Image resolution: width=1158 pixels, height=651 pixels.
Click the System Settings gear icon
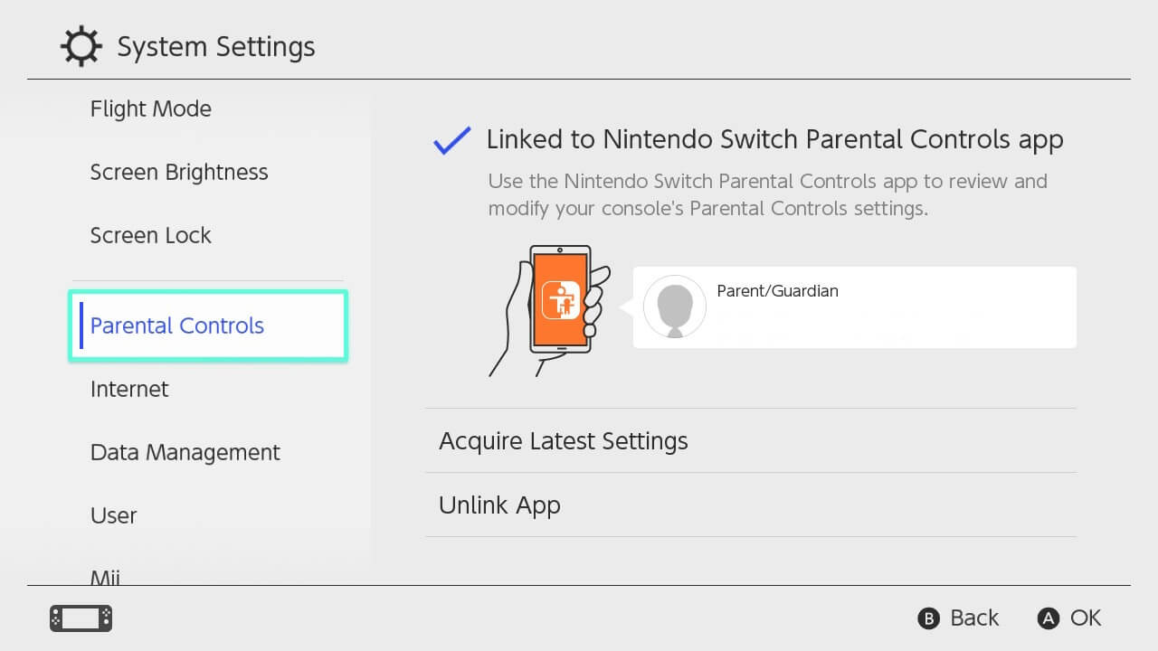81,47
